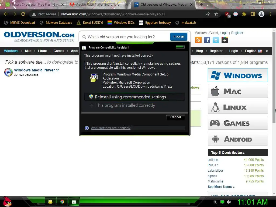Click the Login link near Welcome Guest
Image resolution: width=276 pixels, height=207 pixels.
point(224,33)
